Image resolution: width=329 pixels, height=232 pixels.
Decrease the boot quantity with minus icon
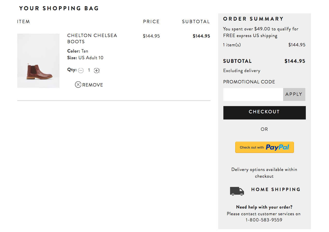[81, 70]
